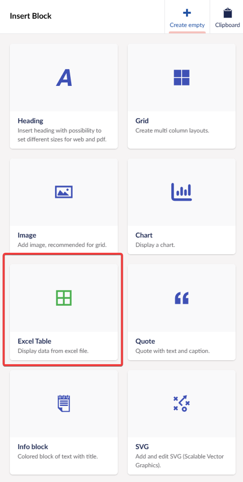Image resolution: width=243 pixels, height=482 pixels.
Task: Click the SVG block description text
Action: pos(179,461)
